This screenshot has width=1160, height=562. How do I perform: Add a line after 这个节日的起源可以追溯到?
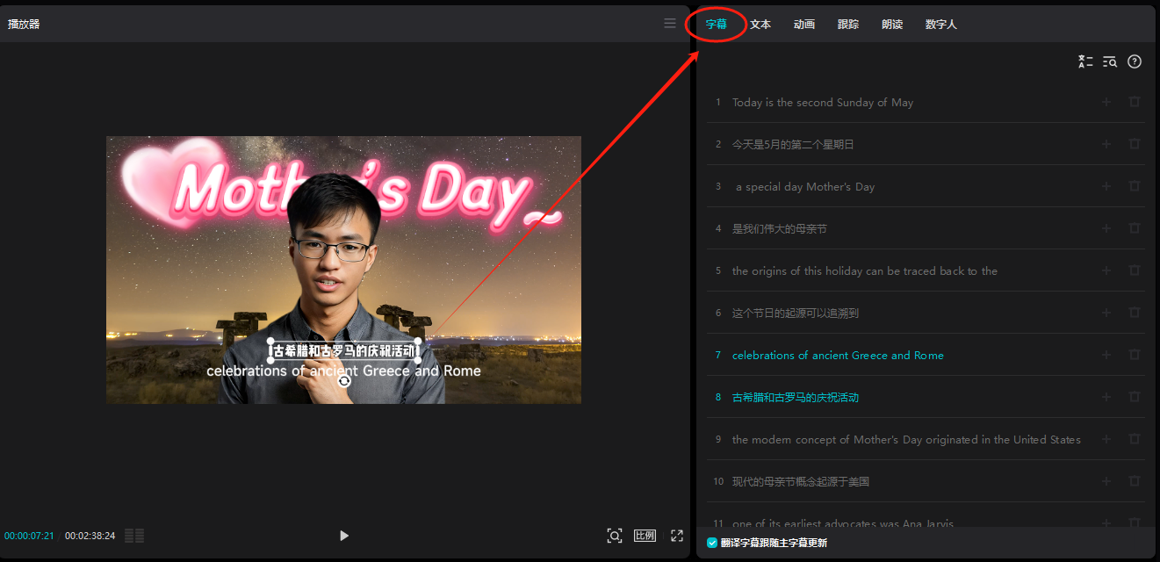pos(1106,313)
